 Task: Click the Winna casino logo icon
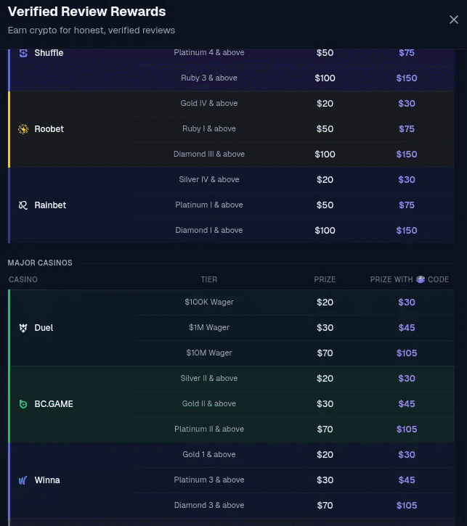tap(23, 480)
